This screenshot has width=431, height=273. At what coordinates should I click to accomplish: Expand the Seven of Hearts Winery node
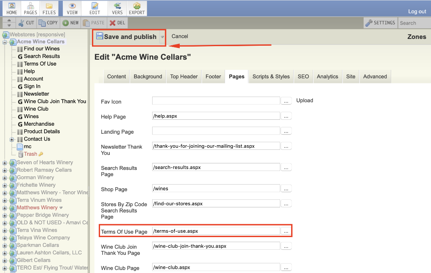(x=5, y=163)
